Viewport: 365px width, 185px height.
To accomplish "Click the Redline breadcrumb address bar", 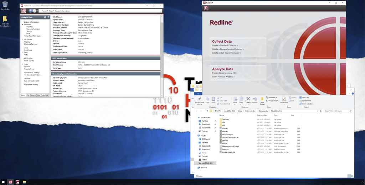I will point(100,11).
